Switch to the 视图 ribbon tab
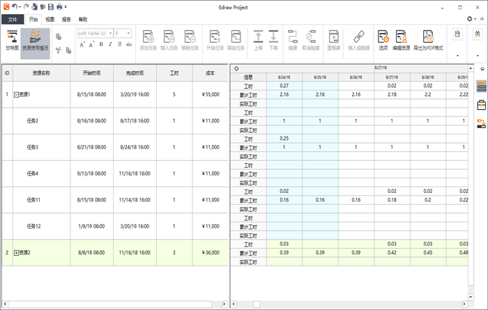The height and width of the screenshot is (310, 488). click(49, 20)
